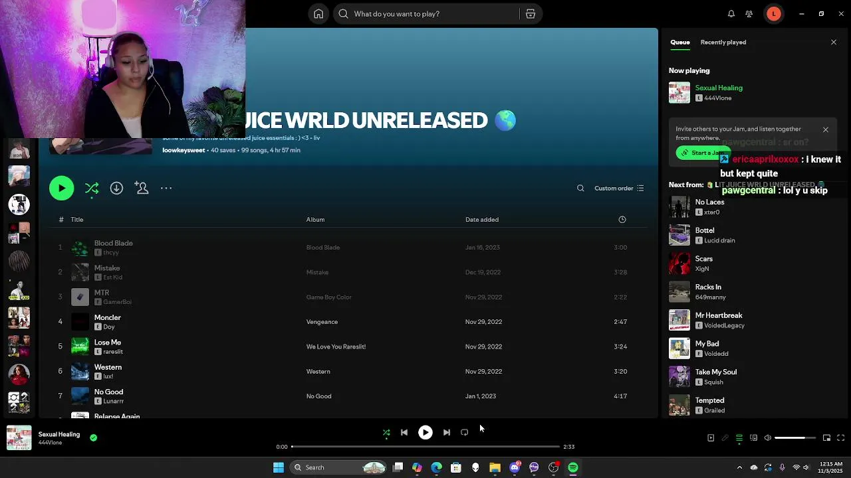The width and height of the screenshot is (851, 478).
Task: Enter full screen mode
Action: click(840, 438)
